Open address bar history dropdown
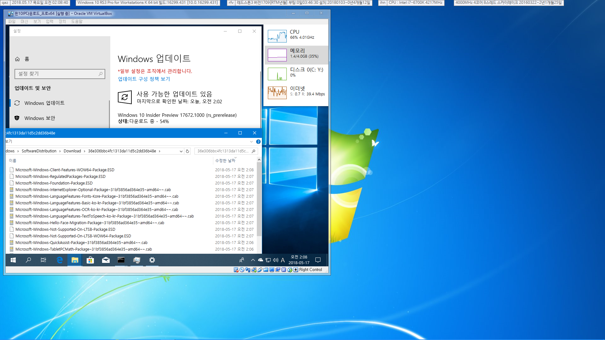605x340 pixels. click(181, 151)
